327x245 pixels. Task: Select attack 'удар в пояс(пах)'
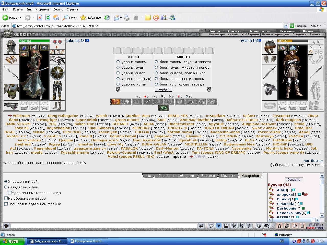pos(118,79)
